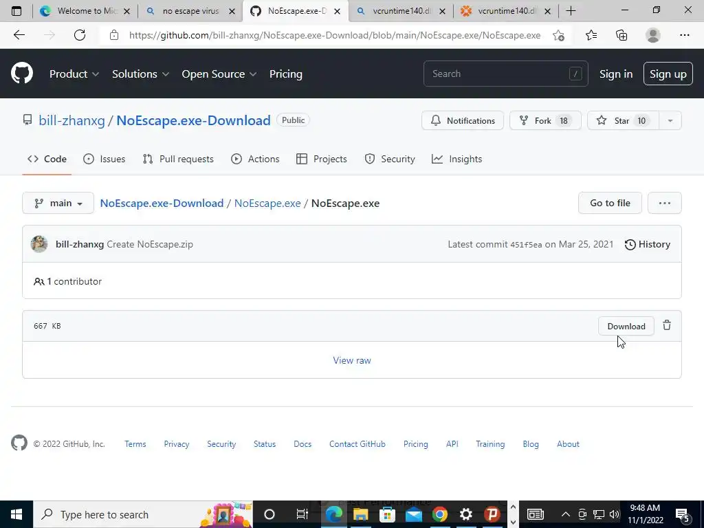Open the Insights tab
The height and width of the screenshot is (528, 704).
456,159
